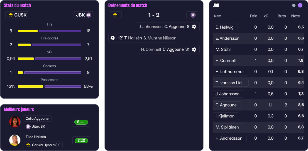Image resolution: width=308 pixels, height=151 pixels.
Task: Select H. Lofthammar in the JBK table
Action: pyautogui.click(x=230, y=72)
